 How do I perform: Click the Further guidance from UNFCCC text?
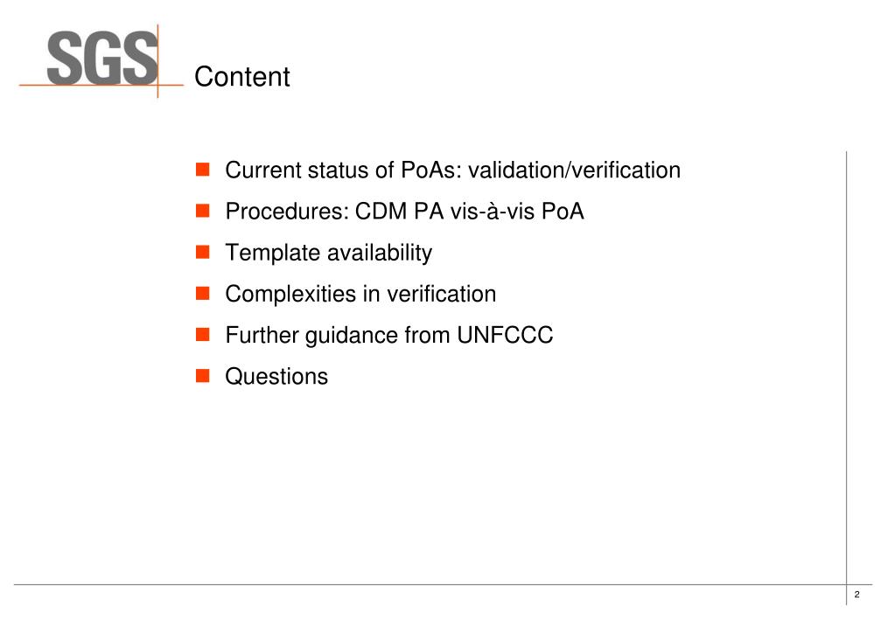389,336
